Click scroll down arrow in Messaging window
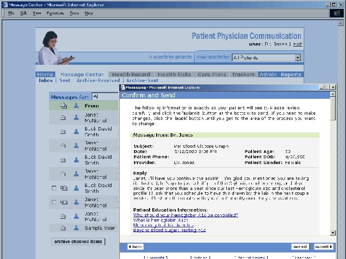The height and width of the screenshot is (259, 346). (333, 233)
